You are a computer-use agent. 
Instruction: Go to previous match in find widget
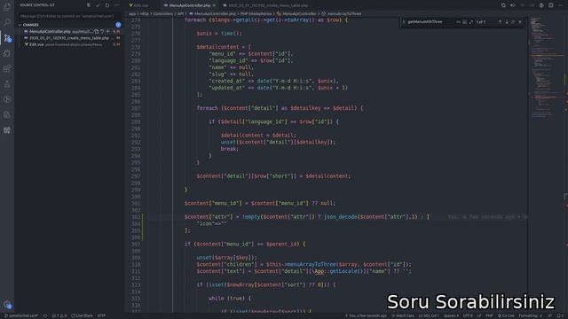500,22
